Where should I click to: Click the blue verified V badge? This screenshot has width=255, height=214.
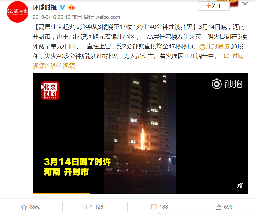click(62, 7)
